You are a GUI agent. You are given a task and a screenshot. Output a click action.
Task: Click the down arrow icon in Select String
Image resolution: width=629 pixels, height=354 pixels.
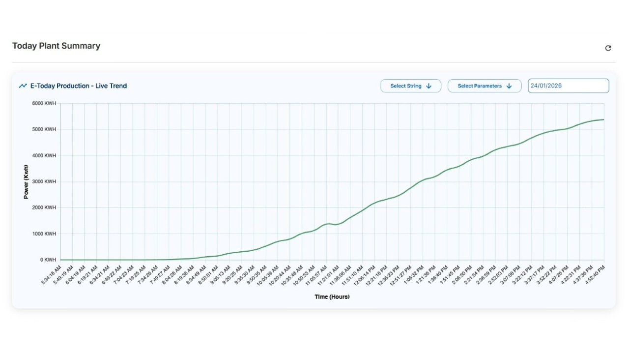429,86
